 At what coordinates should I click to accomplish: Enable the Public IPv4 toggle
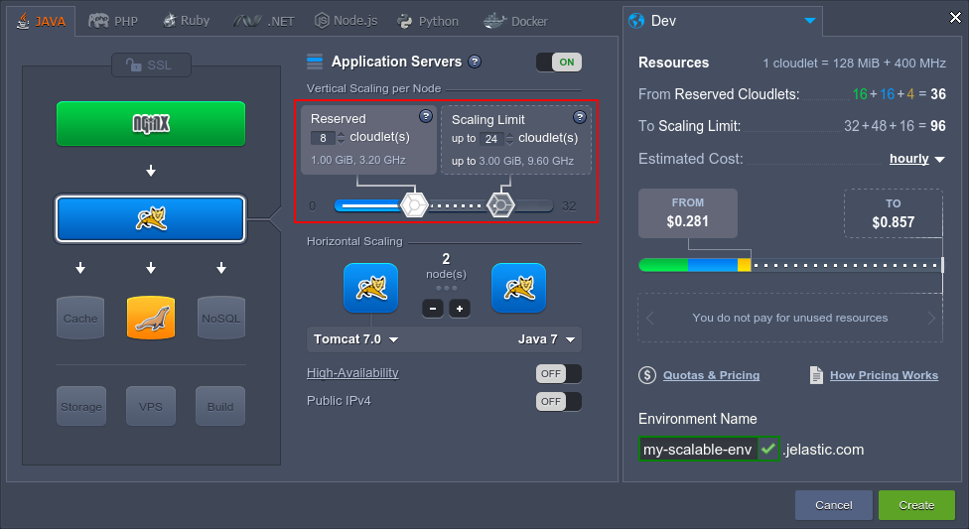(558, 401)
